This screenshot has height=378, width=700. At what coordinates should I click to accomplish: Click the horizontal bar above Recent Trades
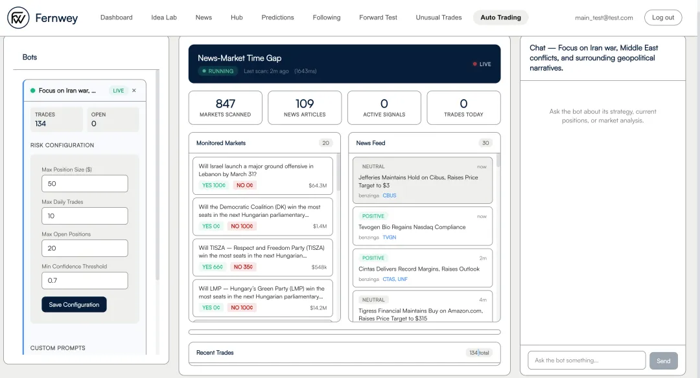pos(344,332)
